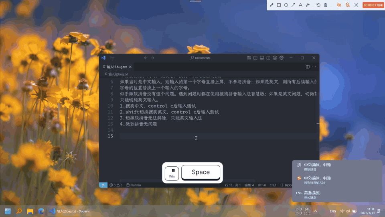Screen dimensions: 385x217
Task: Toggle the muted system speaker in recorder
Action: [x=338, y=5]
